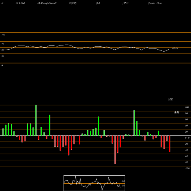Click the MR axis '40' label
Screen dimensions: 191x191
click(x=186, y=126)
